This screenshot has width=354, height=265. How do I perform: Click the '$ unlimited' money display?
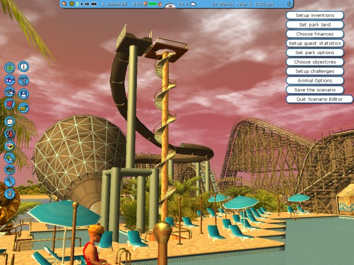pyautogui.click(x=114, y=4)
